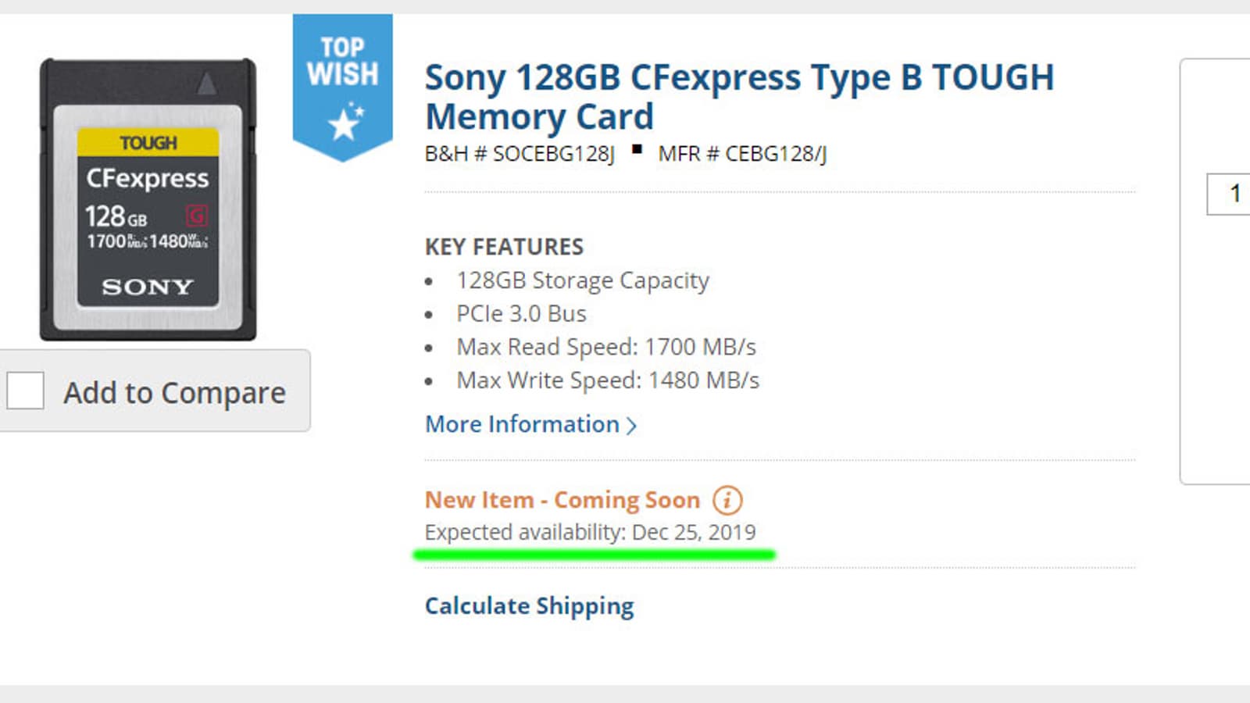Click the green highlight line under availability
Image resolution: width=1250 pixels, height=703 pixels.
594,555
